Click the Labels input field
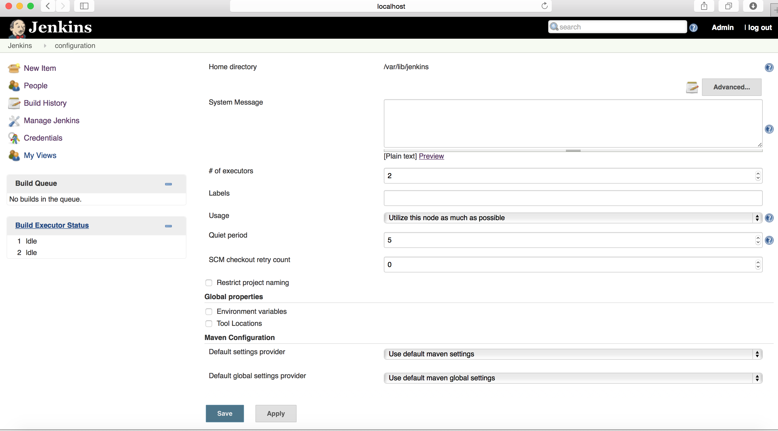This screenshot has width=778, height=431. [x=573, y=198]
